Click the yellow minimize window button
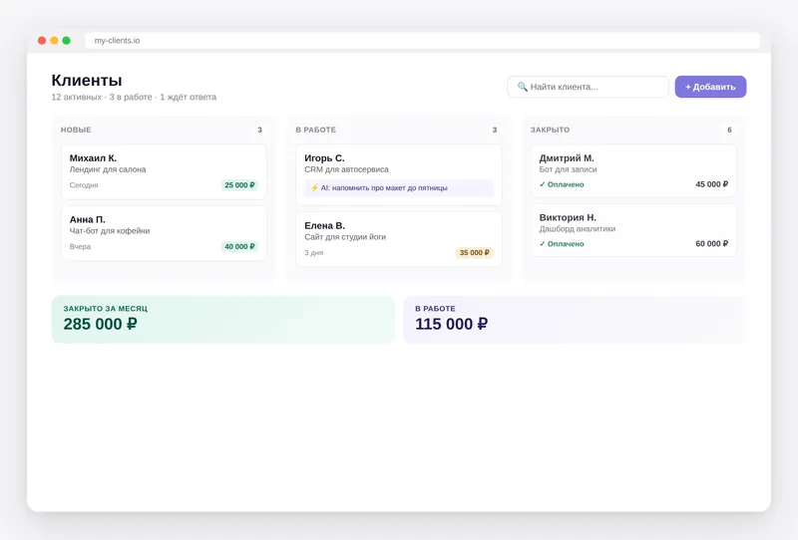 pos(54,40)
